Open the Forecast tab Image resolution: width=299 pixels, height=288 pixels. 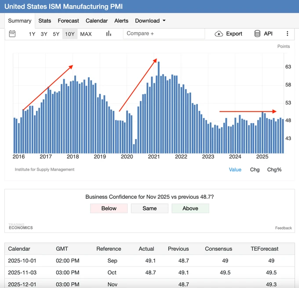click(x=68, y=21)
